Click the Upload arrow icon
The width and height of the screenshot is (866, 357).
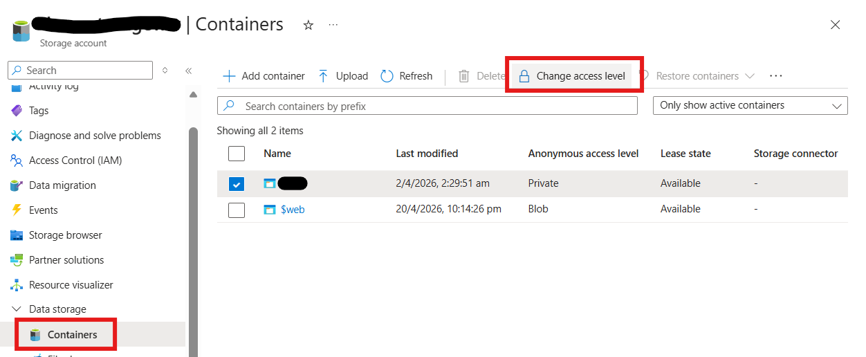coord(323,76)
